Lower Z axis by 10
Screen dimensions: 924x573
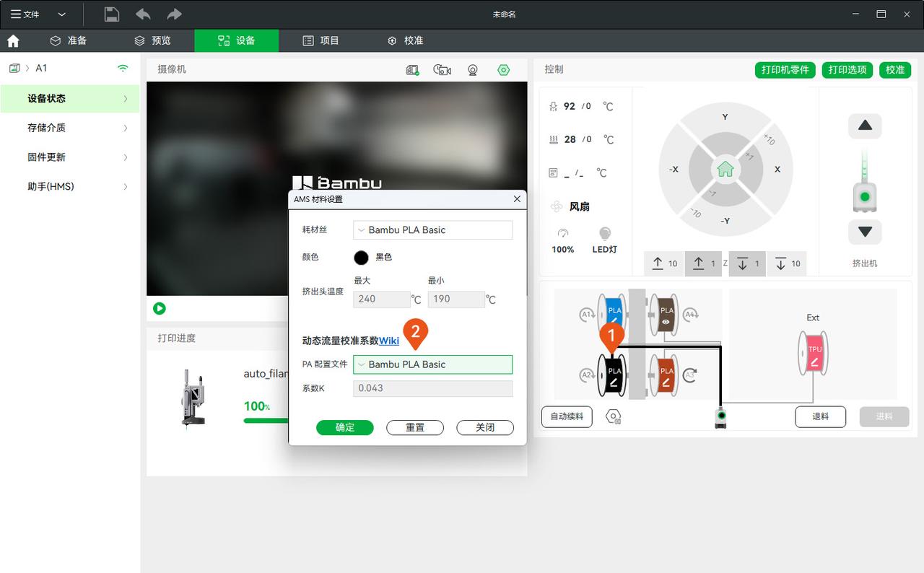(787, 263)
